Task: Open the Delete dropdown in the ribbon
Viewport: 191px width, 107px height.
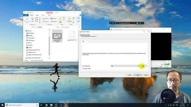Action: (54, 18)
